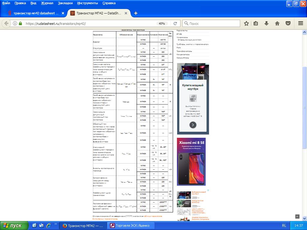
Task: Open the Firefox hamburger menu
Action: (x=300, y=23)
